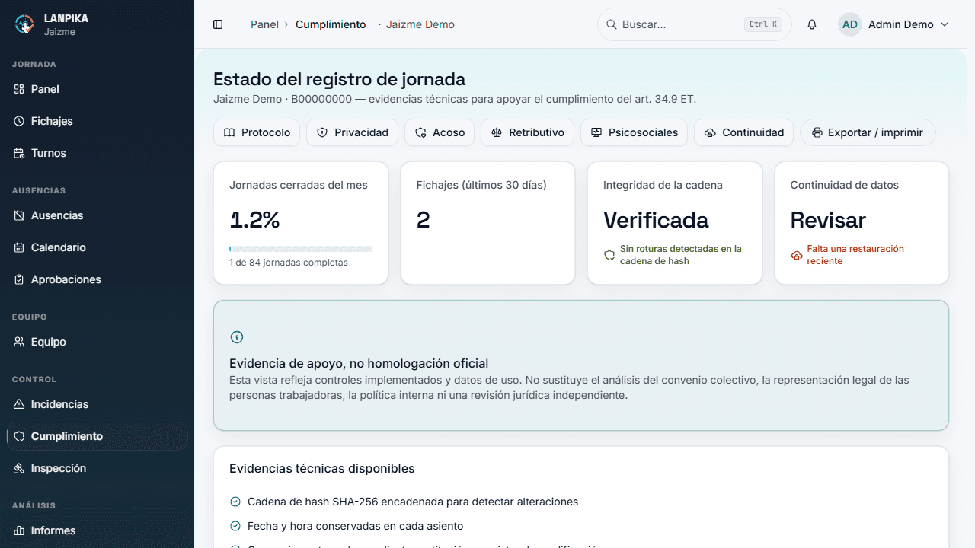Open Incidencias from sidebar

(97, 404)
